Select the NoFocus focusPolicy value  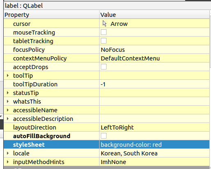click(113, 50)
